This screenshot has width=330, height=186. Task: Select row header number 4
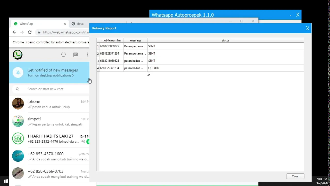[98, 68]
